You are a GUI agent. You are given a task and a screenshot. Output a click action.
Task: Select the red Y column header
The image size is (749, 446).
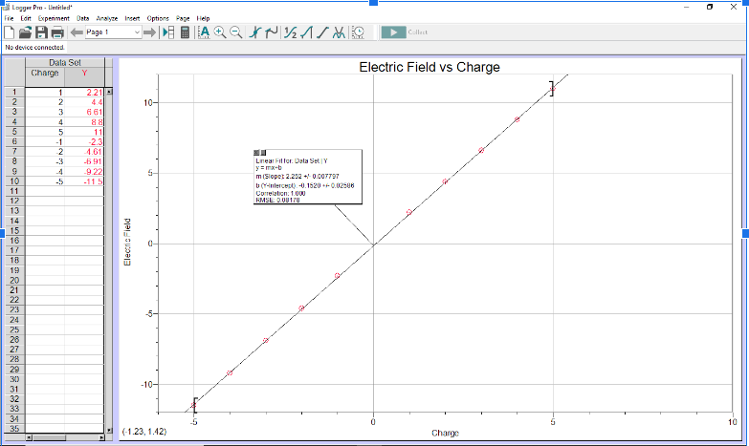pos(84,76)
